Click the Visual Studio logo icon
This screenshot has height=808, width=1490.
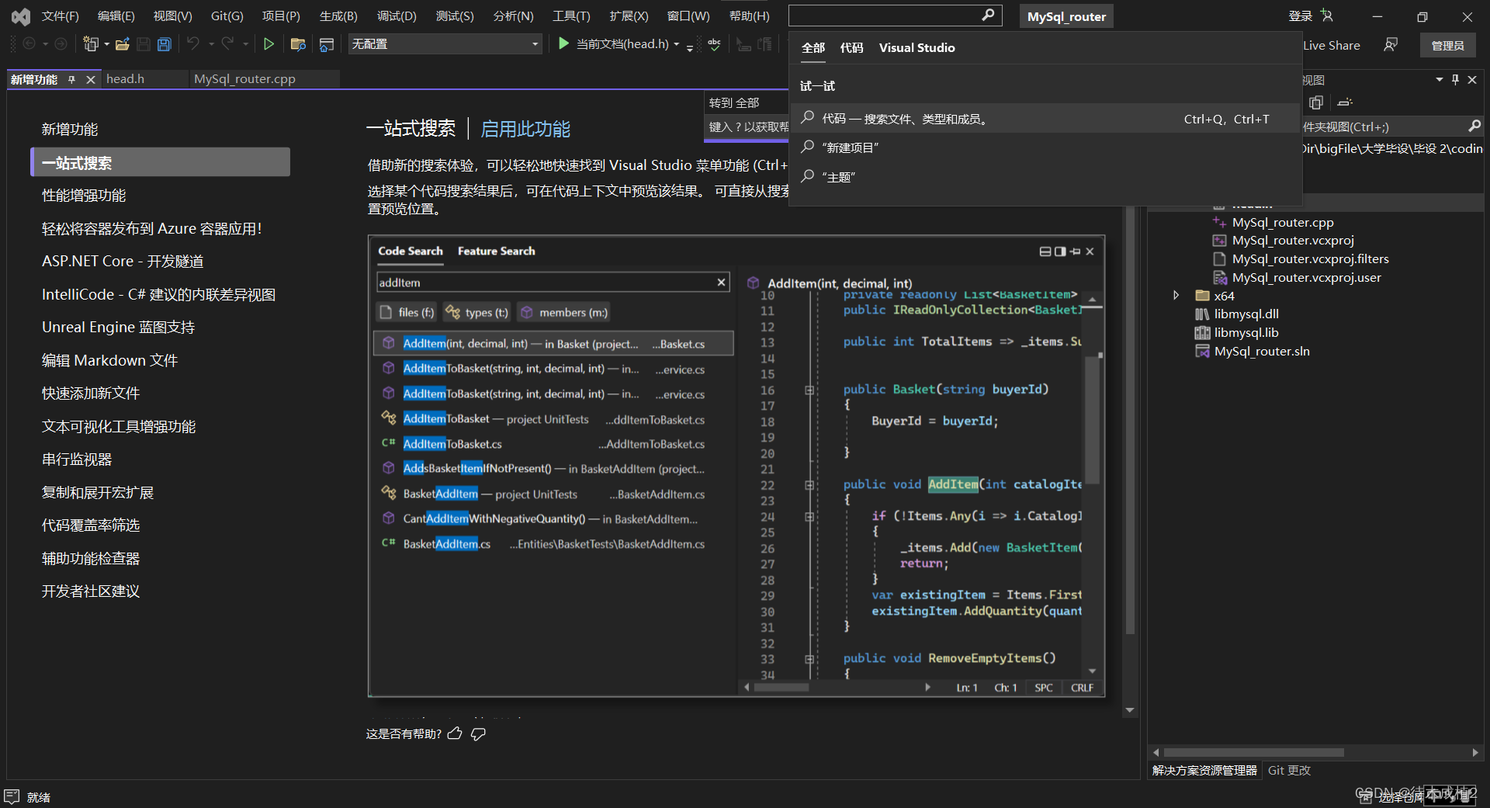pos(21,16)
